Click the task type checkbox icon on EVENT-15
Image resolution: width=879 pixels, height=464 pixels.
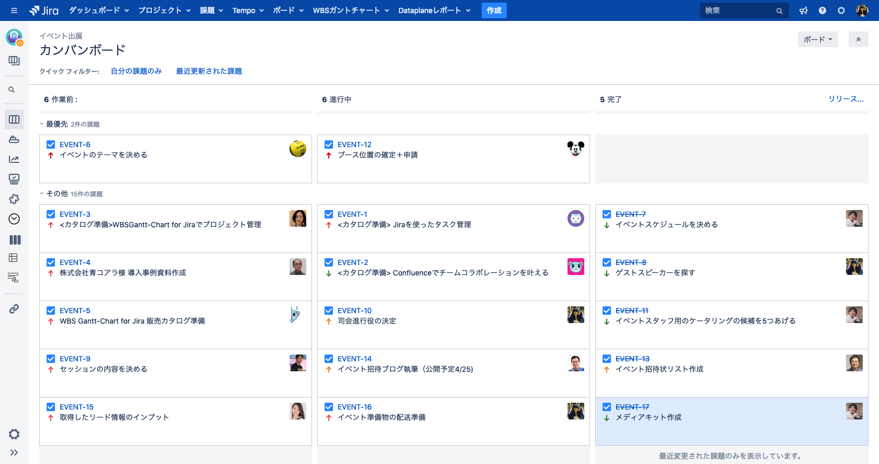tap(51, 407)
